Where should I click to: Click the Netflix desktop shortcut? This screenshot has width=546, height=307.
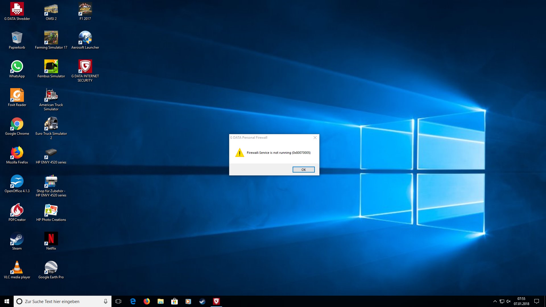pos(51,239)
